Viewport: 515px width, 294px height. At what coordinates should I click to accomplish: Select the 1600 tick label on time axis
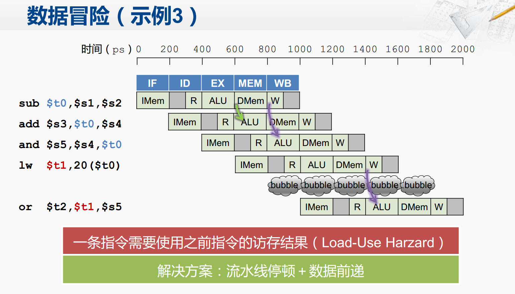tap(398, 49)
